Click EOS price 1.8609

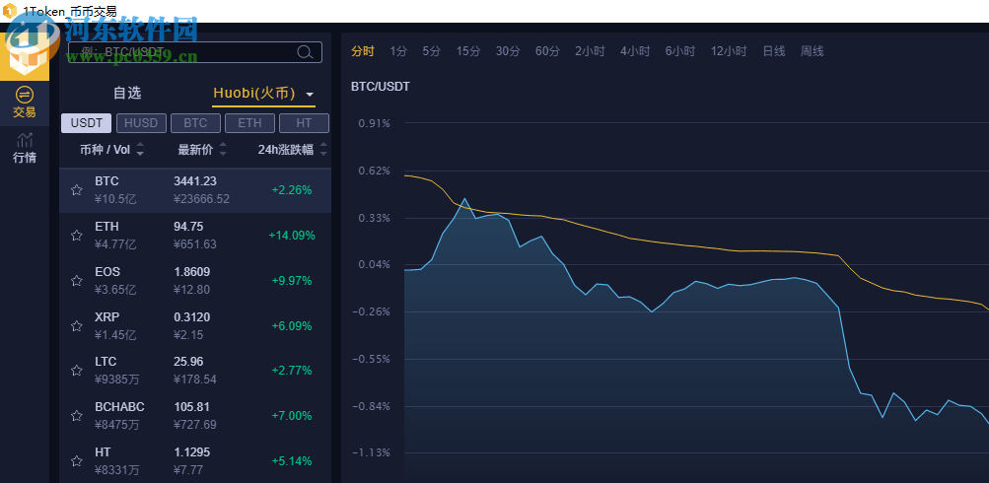(191, 272)
